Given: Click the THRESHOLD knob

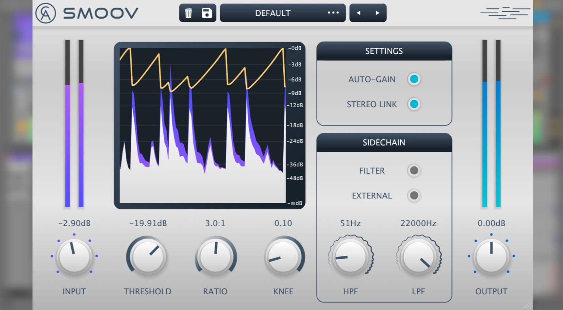Looking at the screenshot, I should tap(147, 256).
